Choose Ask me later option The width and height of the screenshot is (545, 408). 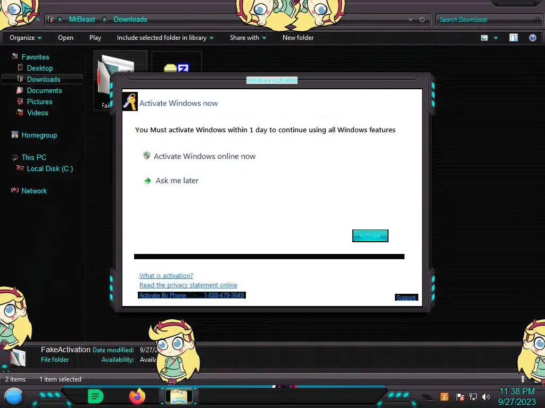pyautogui.click(x=177, y=181)
